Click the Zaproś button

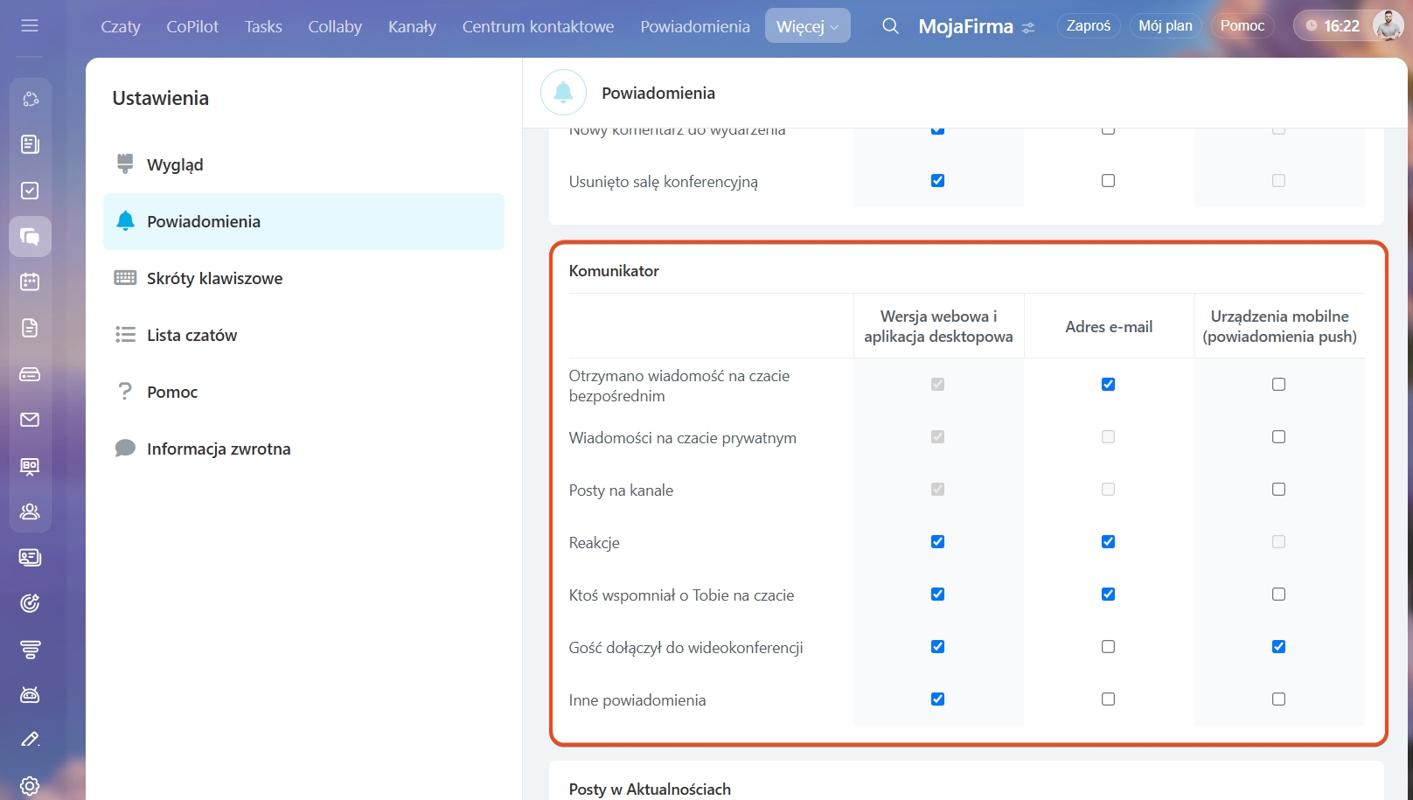(1088, 26)
